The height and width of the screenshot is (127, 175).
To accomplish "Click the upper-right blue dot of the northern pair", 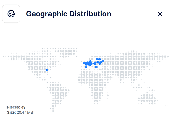I will [99, 59].
